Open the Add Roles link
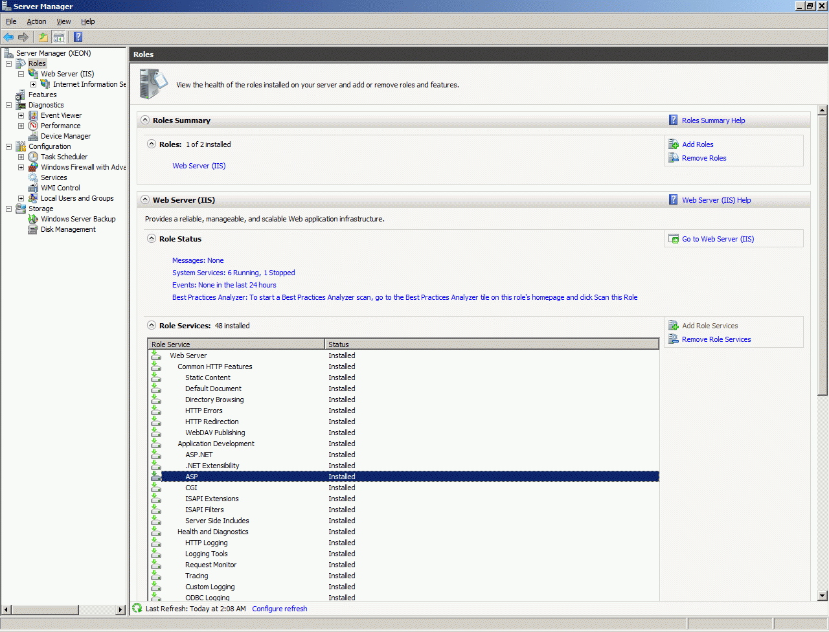Screen dimensions: 829x632 click(x=698, y=144)
